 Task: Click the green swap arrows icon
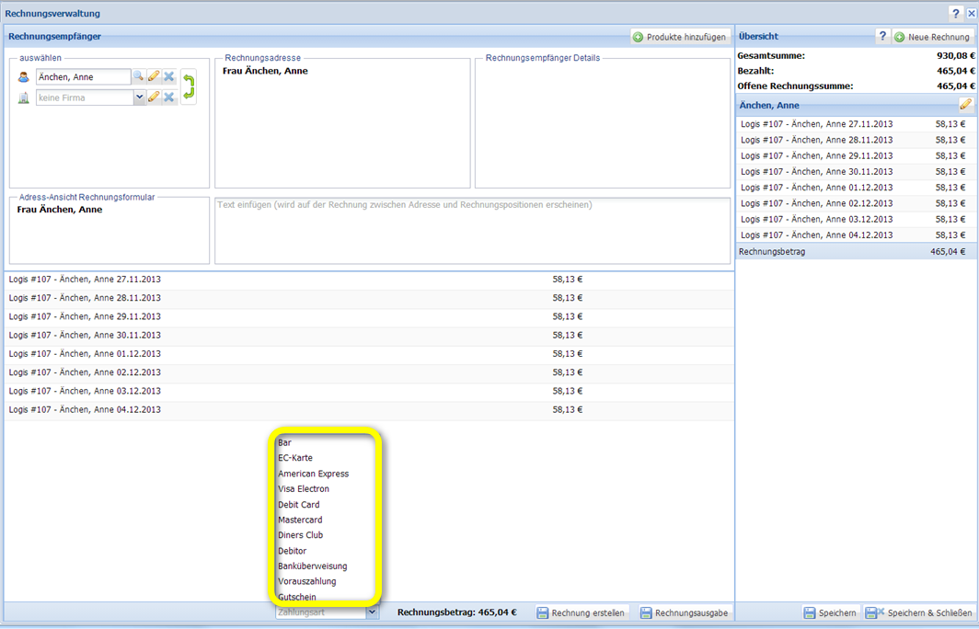point(189,87)
